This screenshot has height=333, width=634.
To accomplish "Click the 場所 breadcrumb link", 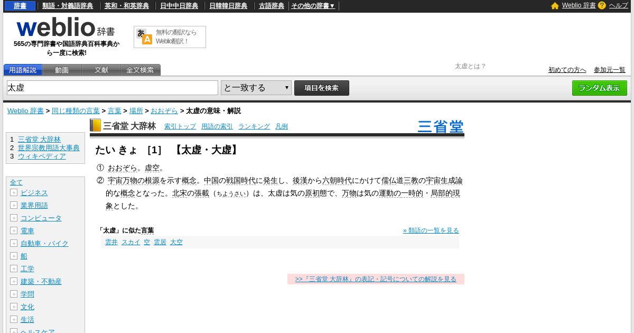I will pos(136,110).
